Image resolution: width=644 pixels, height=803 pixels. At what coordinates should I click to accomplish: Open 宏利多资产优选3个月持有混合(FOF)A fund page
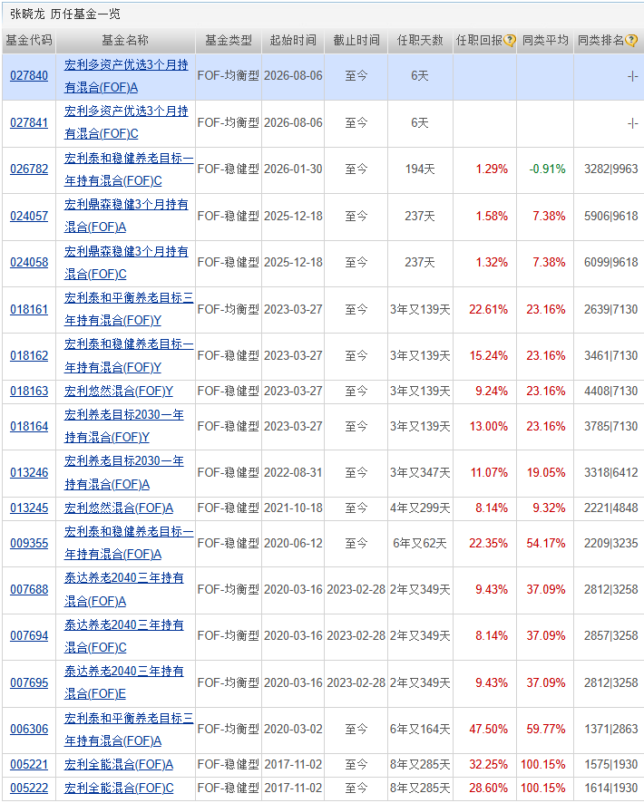click(x=126, y=76)
